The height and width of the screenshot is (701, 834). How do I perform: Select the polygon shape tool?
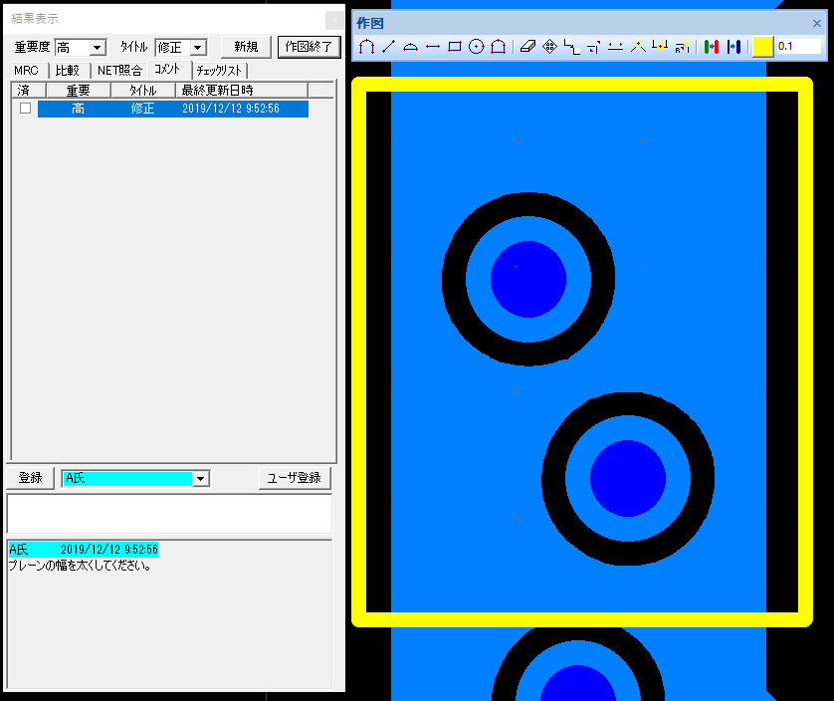pos(498,47)
